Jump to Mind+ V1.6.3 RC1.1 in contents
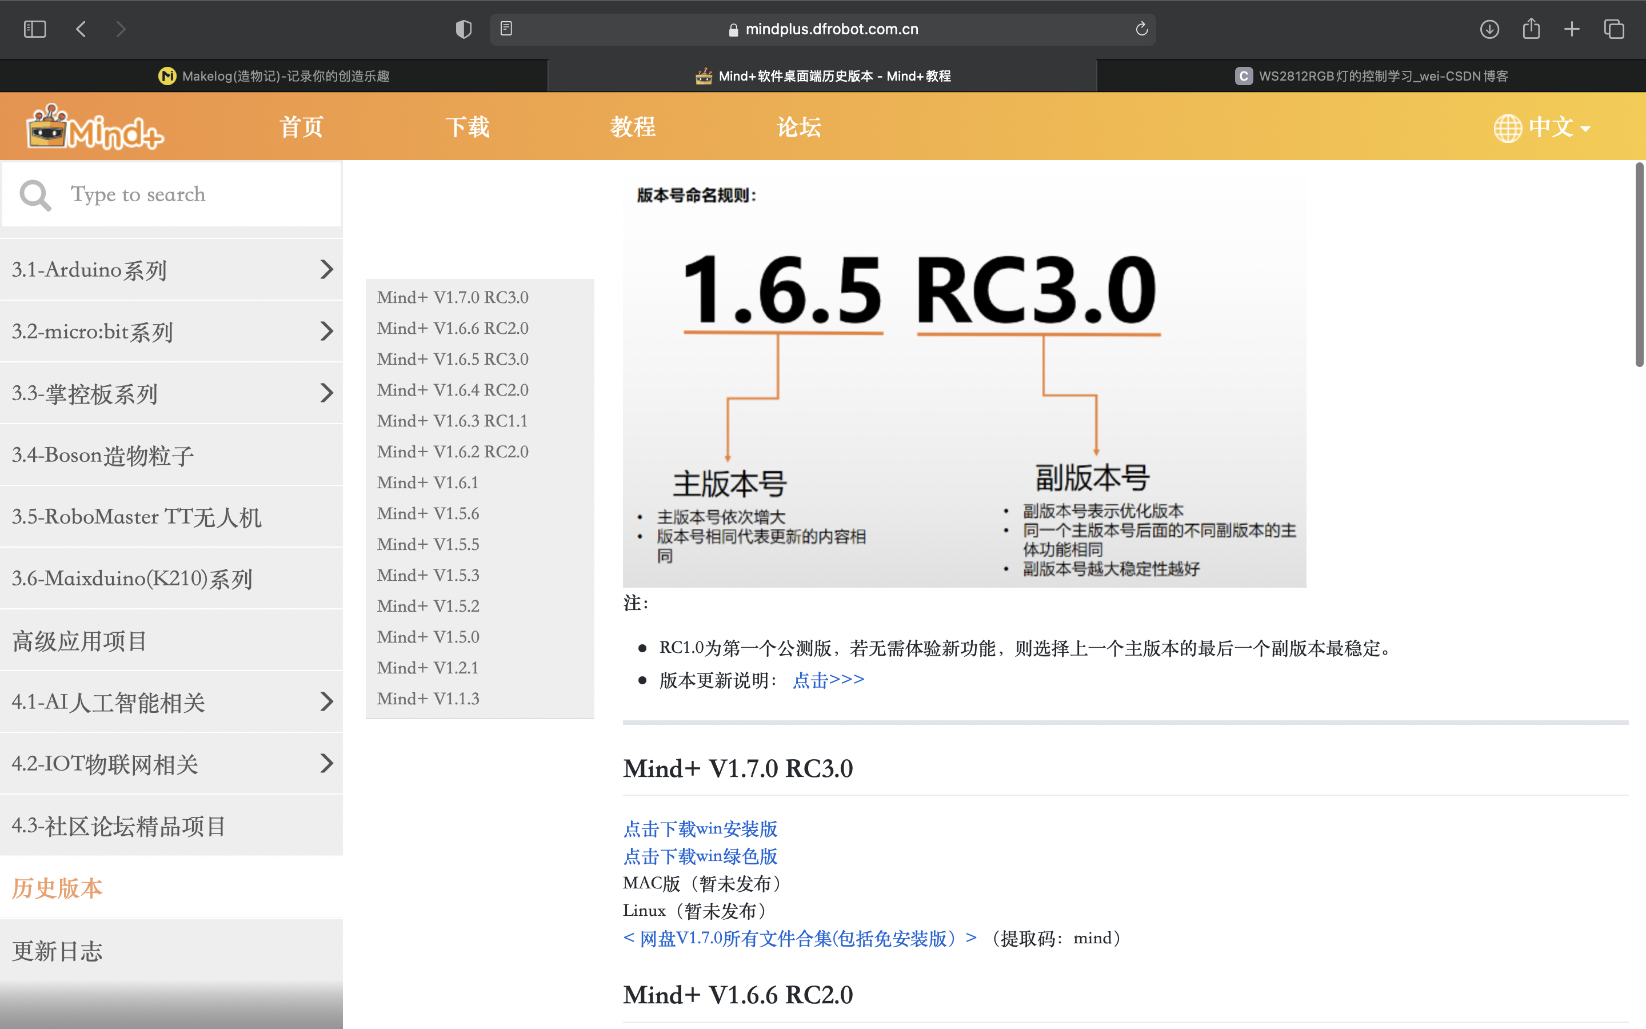Viewport: 1646px width, 1029px height. click(452, 421)
